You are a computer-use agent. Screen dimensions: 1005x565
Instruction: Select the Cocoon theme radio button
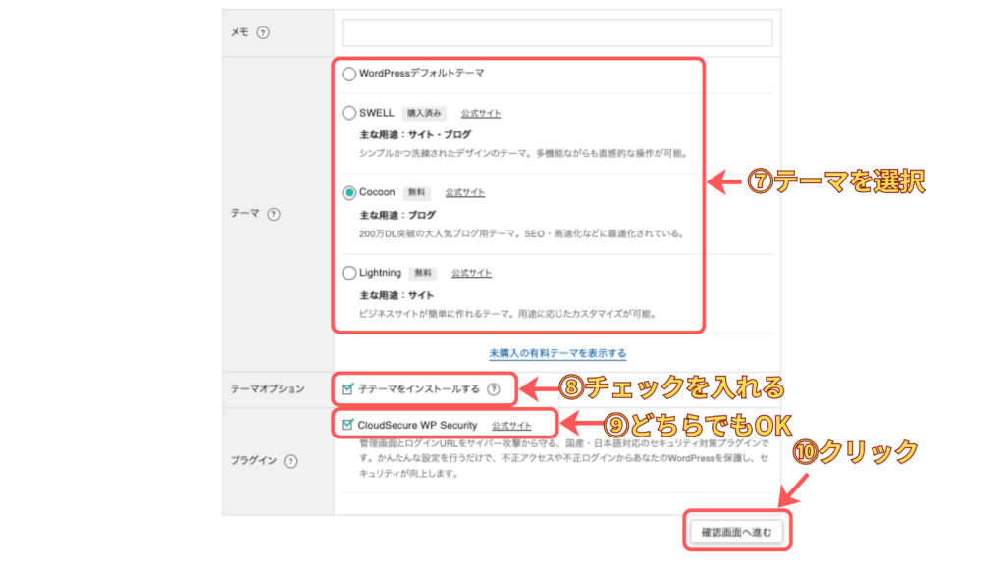coord(349,193)
